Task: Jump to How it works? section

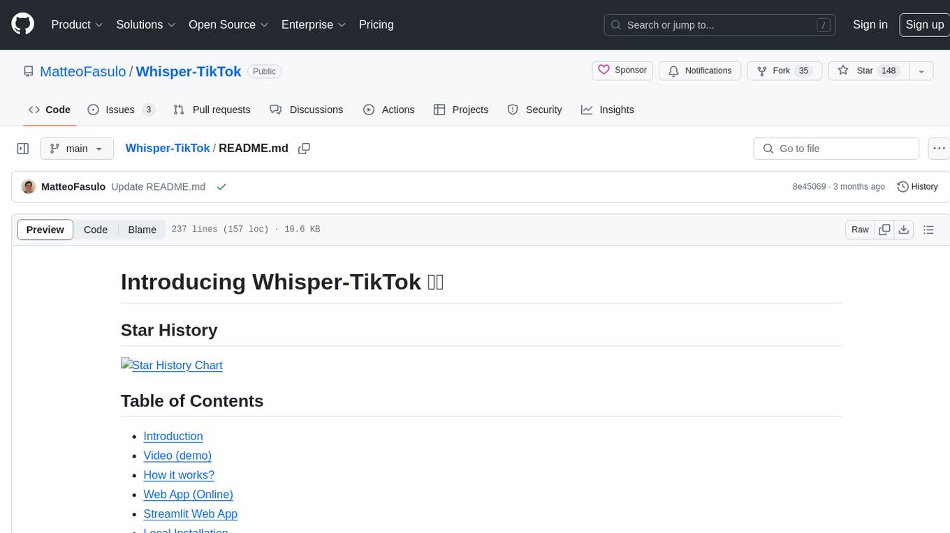Action: pos(179,475)
